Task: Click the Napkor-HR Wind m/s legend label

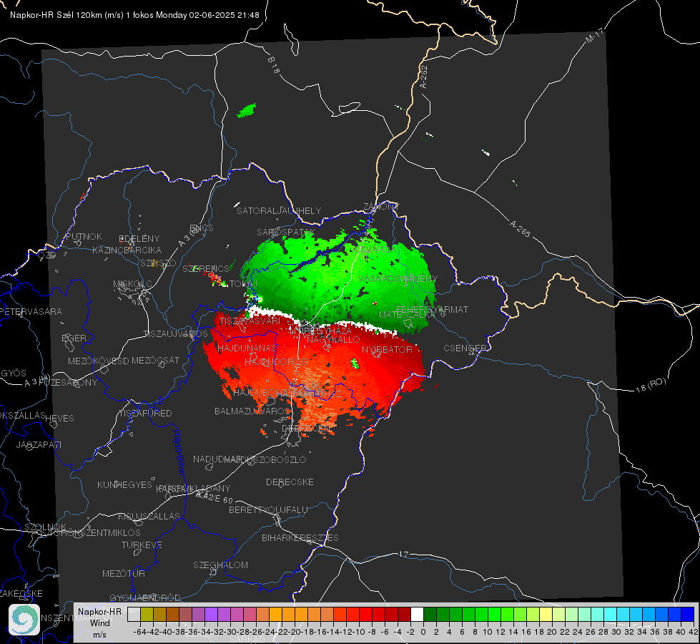Action: click(x=99, y=623)
